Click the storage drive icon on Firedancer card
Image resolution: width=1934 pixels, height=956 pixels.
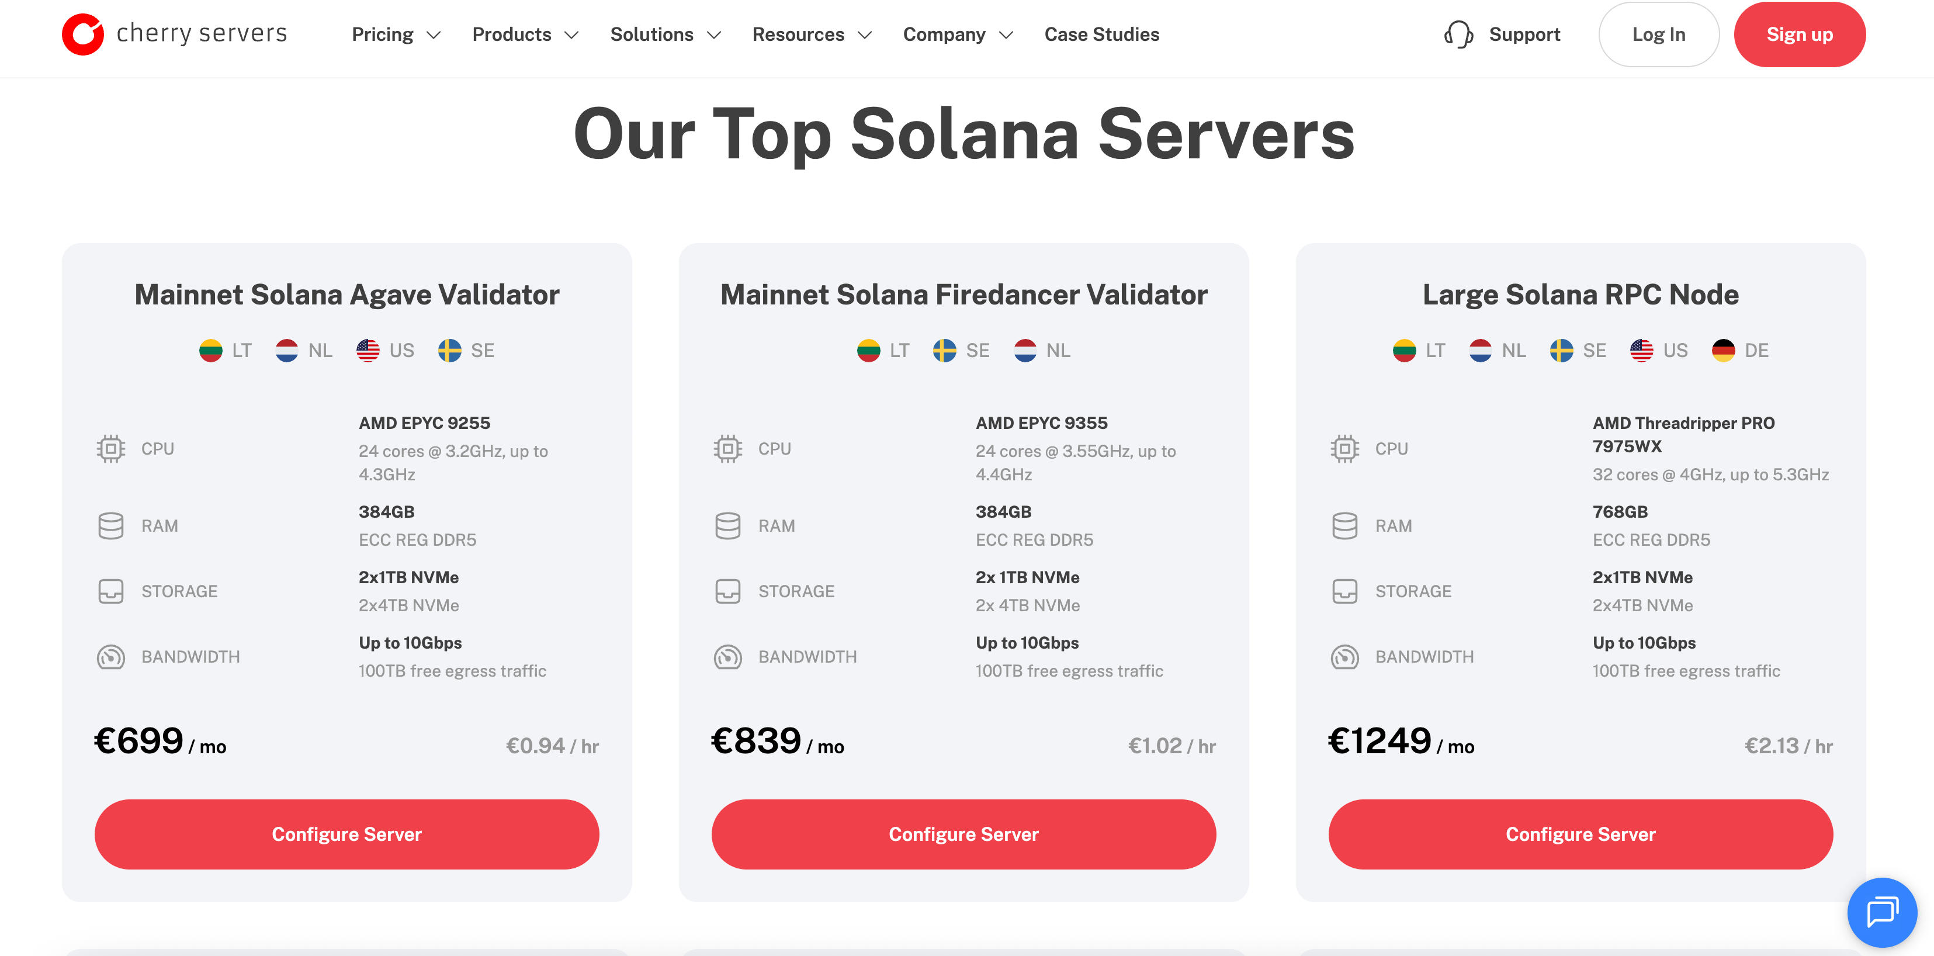[x=727, y=592]
